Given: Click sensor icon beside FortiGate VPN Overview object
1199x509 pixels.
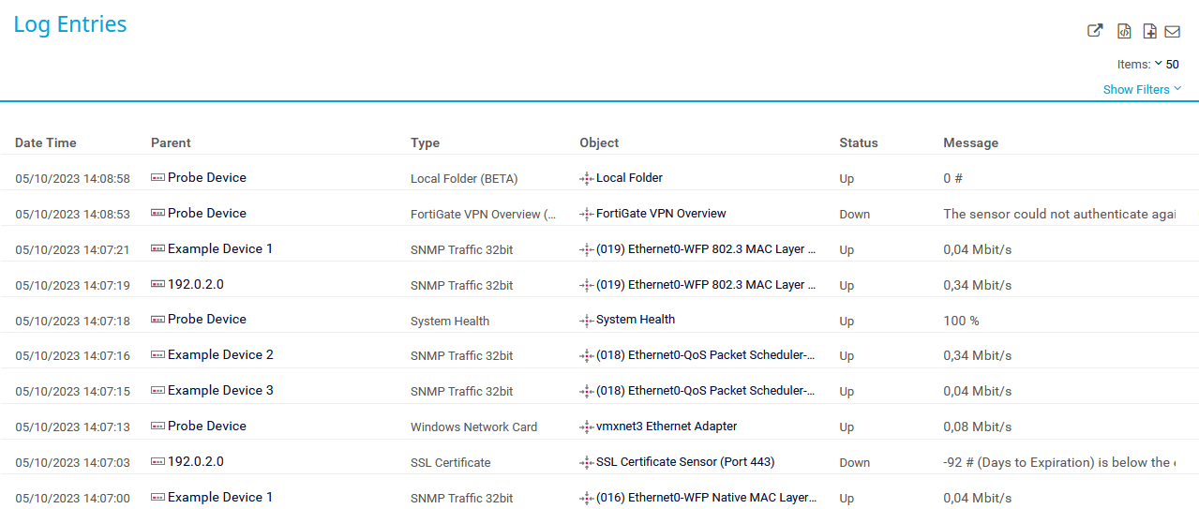Looking at the screenshot, I should [586, 214].
